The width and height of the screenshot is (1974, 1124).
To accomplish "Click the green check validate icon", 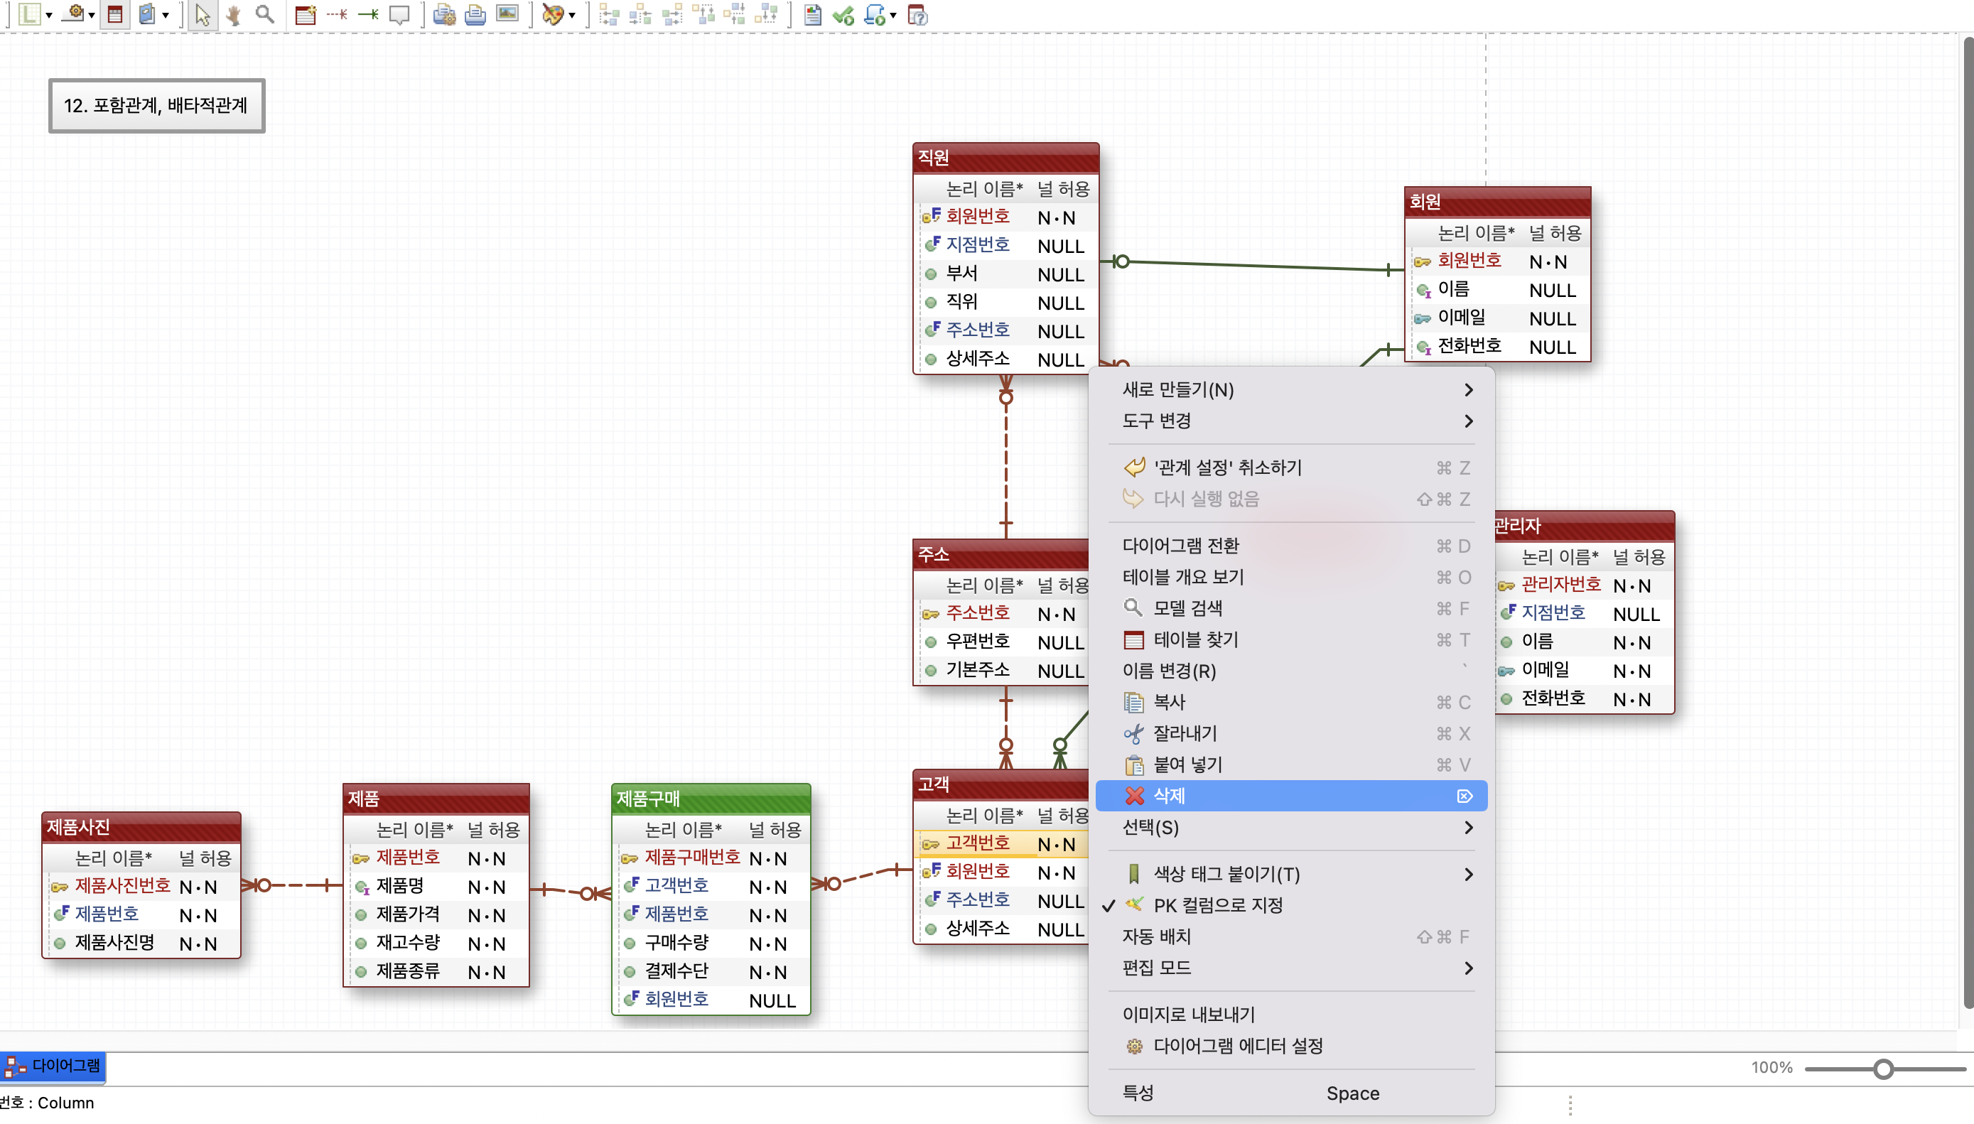I will (843, 14).
